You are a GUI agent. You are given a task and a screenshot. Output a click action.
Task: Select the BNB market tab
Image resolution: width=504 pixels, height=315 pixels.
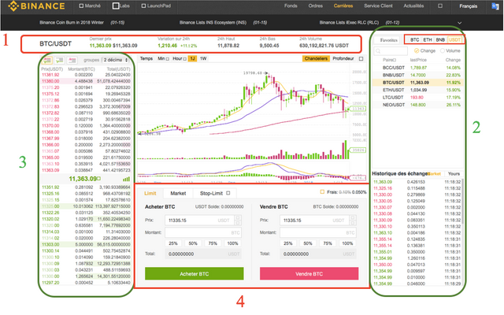point(440,40)
